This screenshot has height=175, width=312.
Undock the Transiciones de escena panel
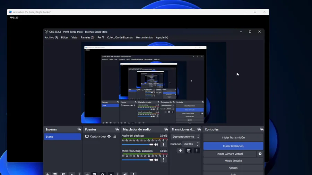point(199,129)
